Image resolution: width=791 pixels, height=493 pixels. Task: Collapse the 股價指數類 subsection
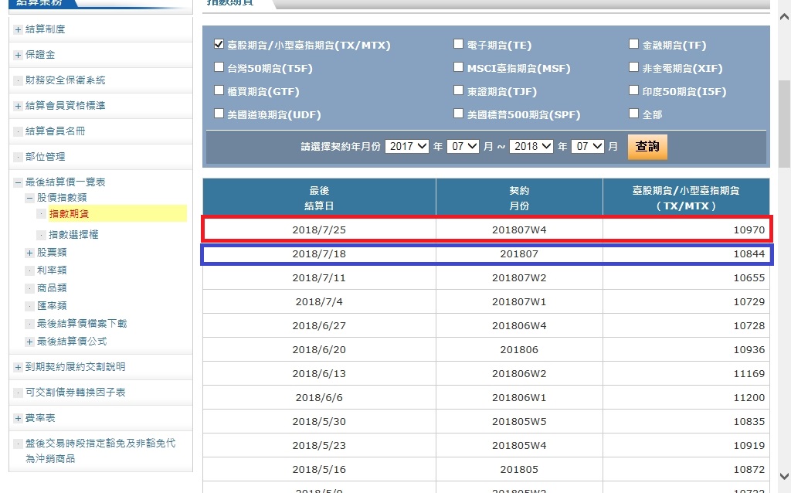click(x=30, y=198)
